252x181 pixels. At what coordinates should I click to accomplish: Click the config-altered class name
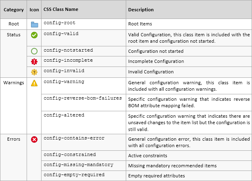tap(64, 115)
